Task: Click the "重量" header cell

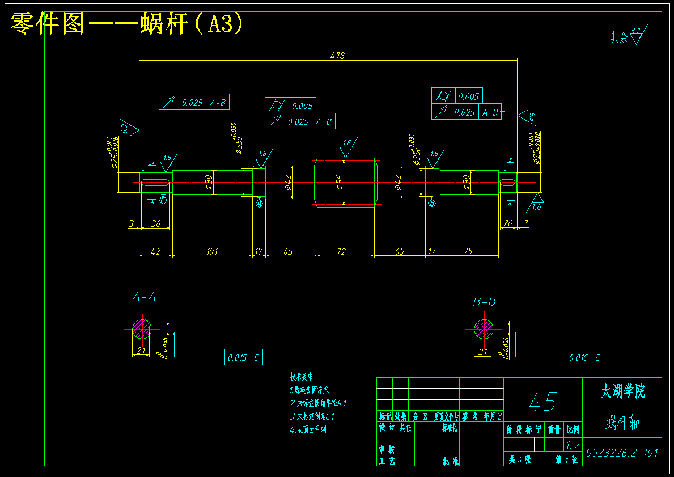Action: tap(554, 429)
